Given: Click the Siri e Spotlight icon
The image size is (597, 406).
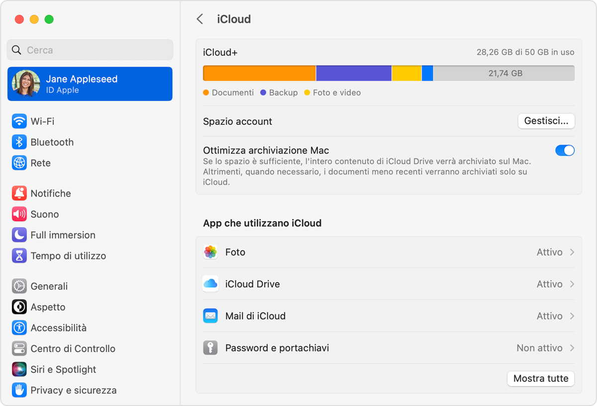Looking at the screenshot, I should coord(19,370).
